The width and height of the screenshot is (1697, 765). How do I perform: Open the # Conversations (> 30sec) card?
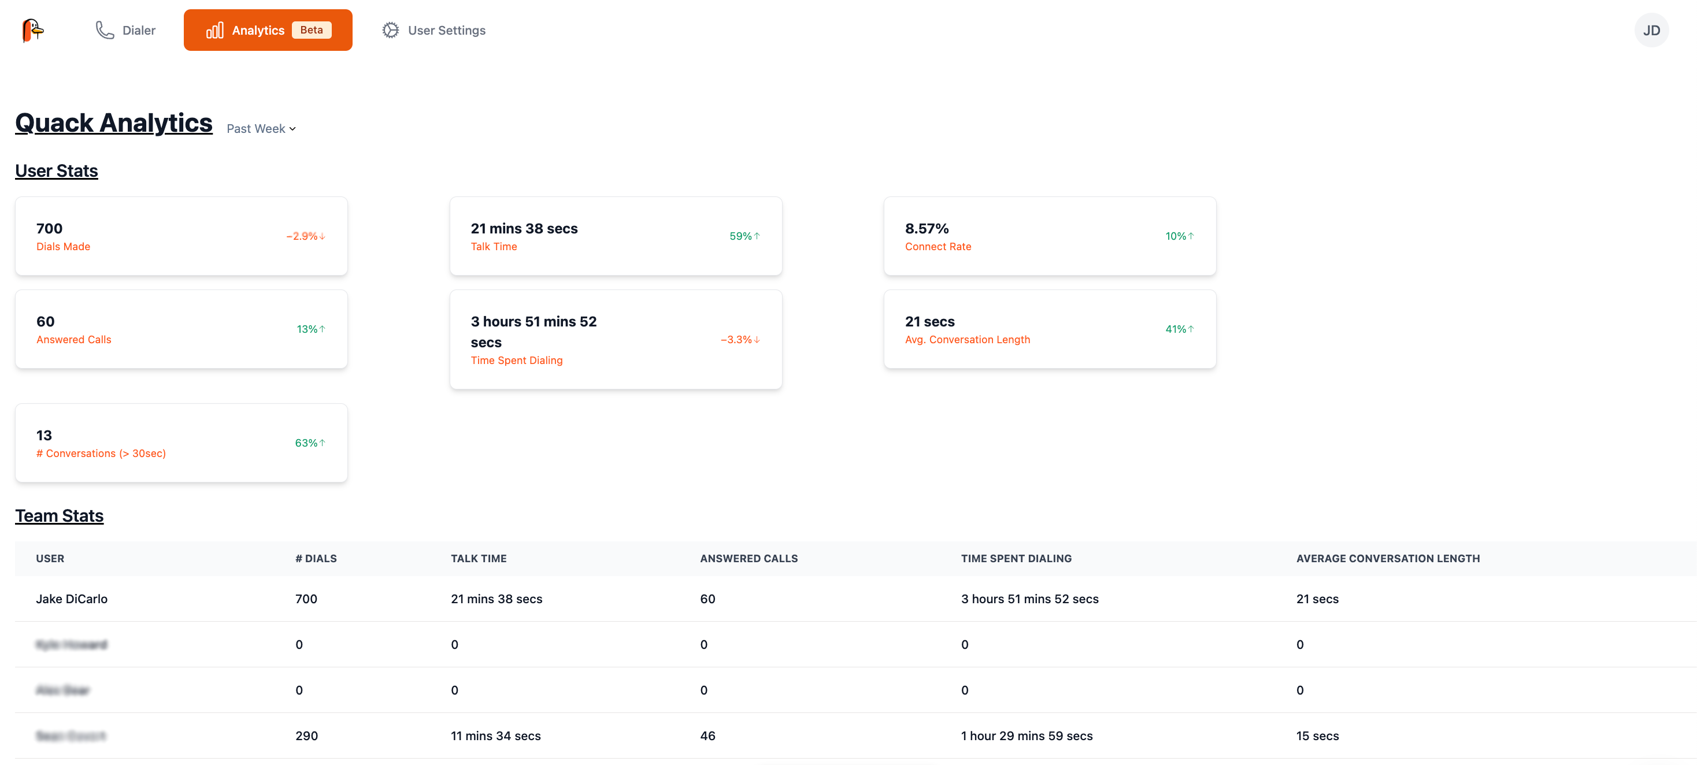click(x=181, y=443)
